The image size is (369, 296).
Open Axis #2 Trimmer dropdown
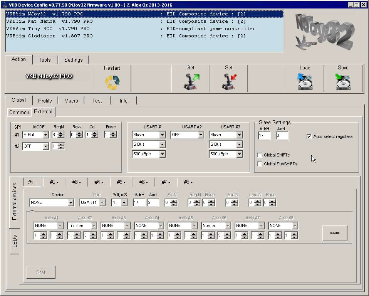[x=82, y=225]
